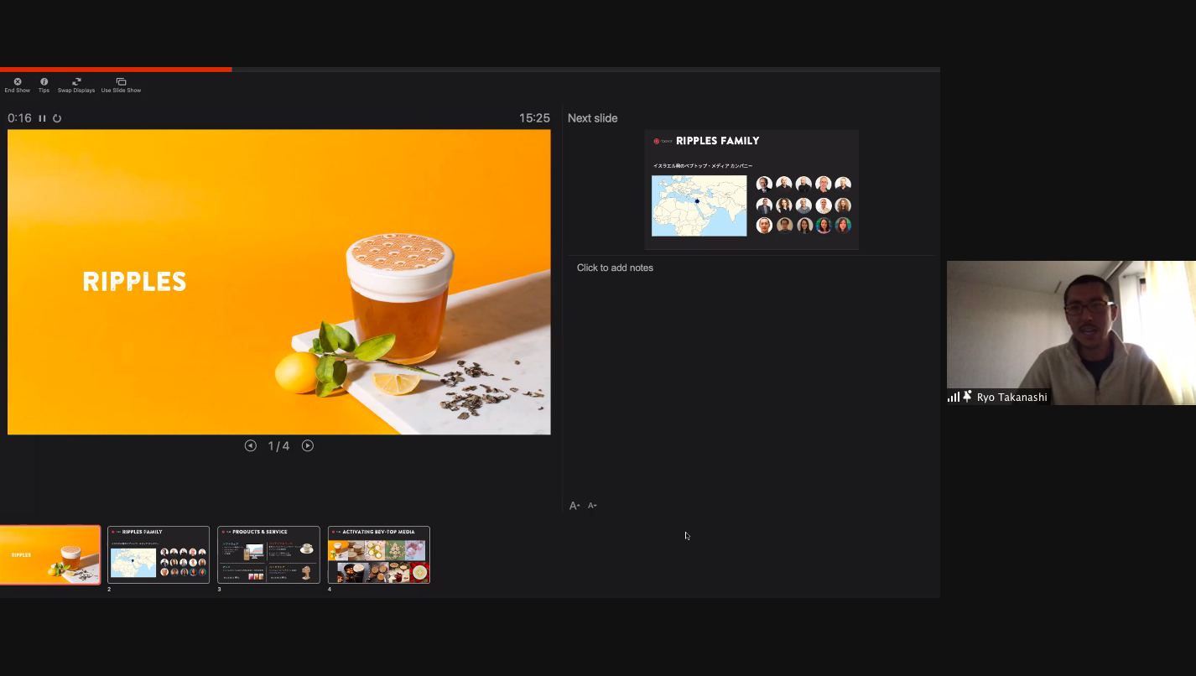
Task: Select the Products & Service slide thumbnail
Action: (268, 554)
